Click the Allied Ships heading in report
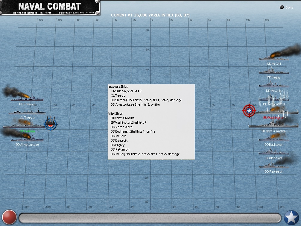 pos(115,113)
